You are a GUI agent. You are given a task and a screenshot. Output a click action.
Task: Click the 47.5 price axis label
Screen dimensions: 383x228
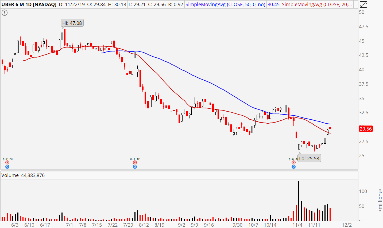(x=363, y=27)
